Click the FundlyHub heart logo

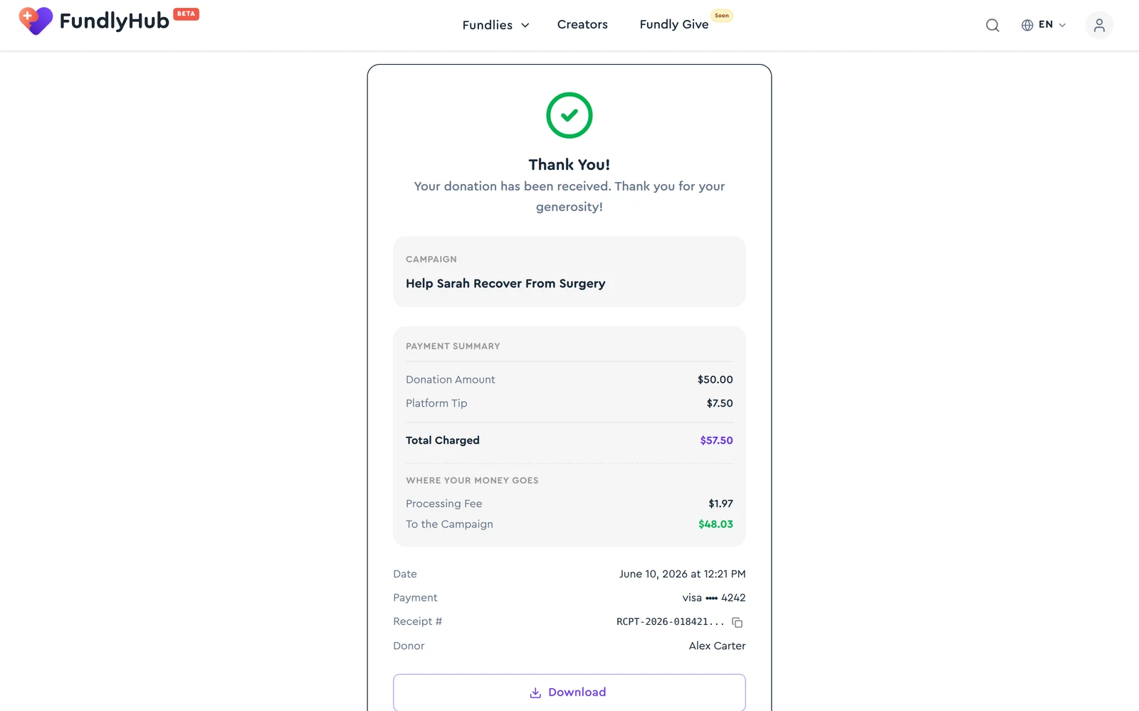[36, 21]
